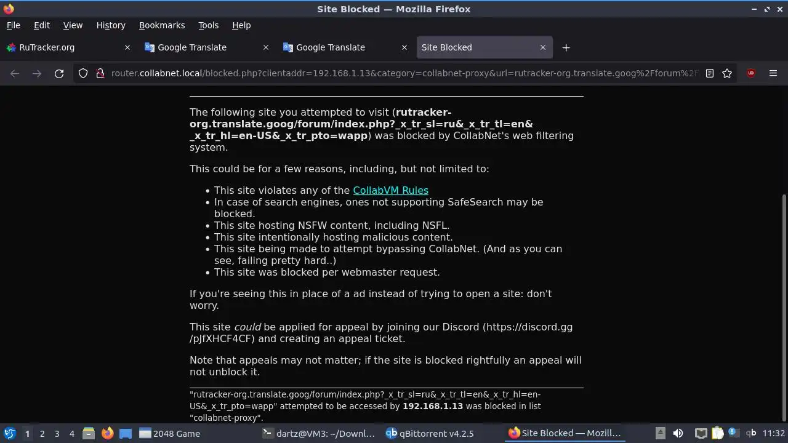Open the volume speaker tray icon
The image size is (788, 443).
click(678, 433)
